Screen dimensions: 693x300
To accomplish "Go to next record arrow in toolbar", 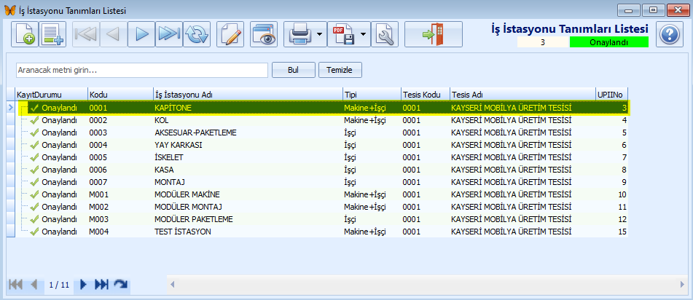I will 141,34.
